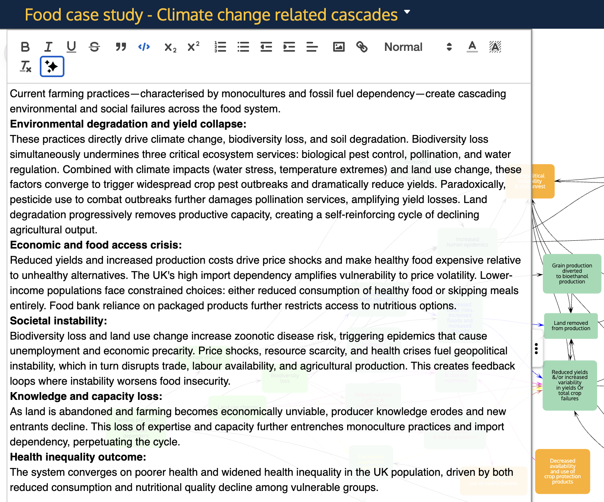Toggle underline formatting
Image resolution: width=604 pixels, height=502 pixels.
71,47
